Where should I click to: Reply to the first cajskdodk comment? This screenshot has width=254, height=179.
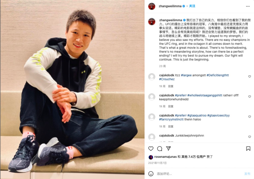(x=171, y=86)
